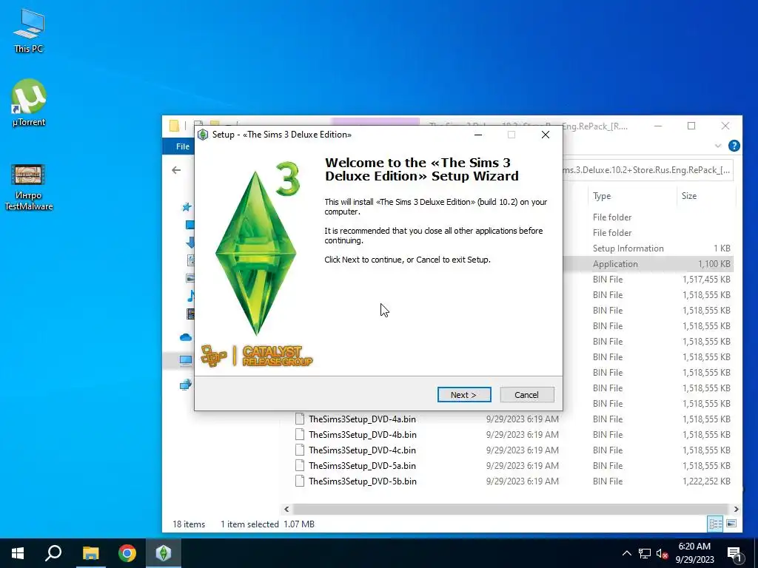The width and height of the screenshot is (758, 568).
Task: Click the 1,517,455 KB size cell
Action: [706, 279]
